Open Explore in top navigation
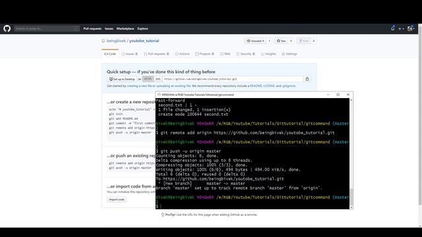Screen dimensions: 422x237 [142, 28]
